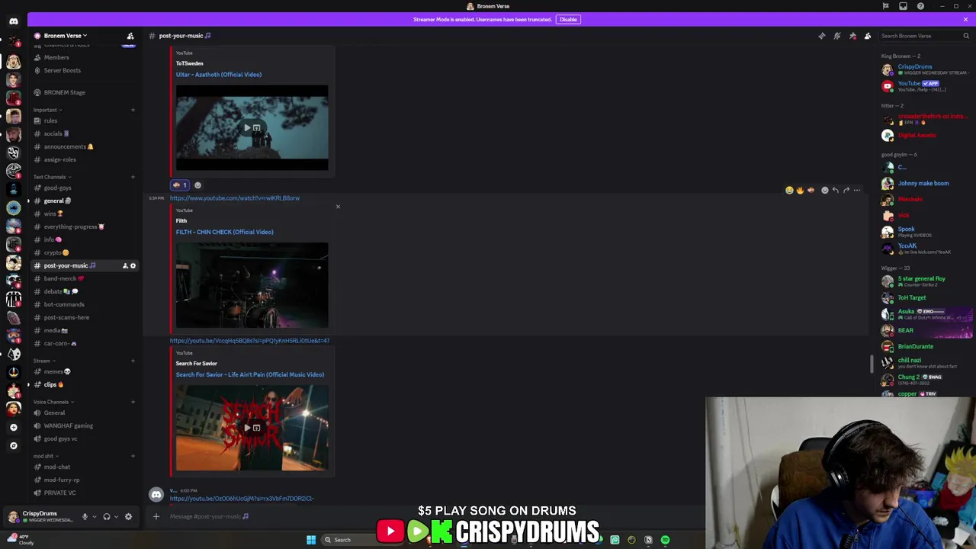This screenshot has width=976, height=549.
Task: Go to the band-merch channel
Action: point(84,278)
